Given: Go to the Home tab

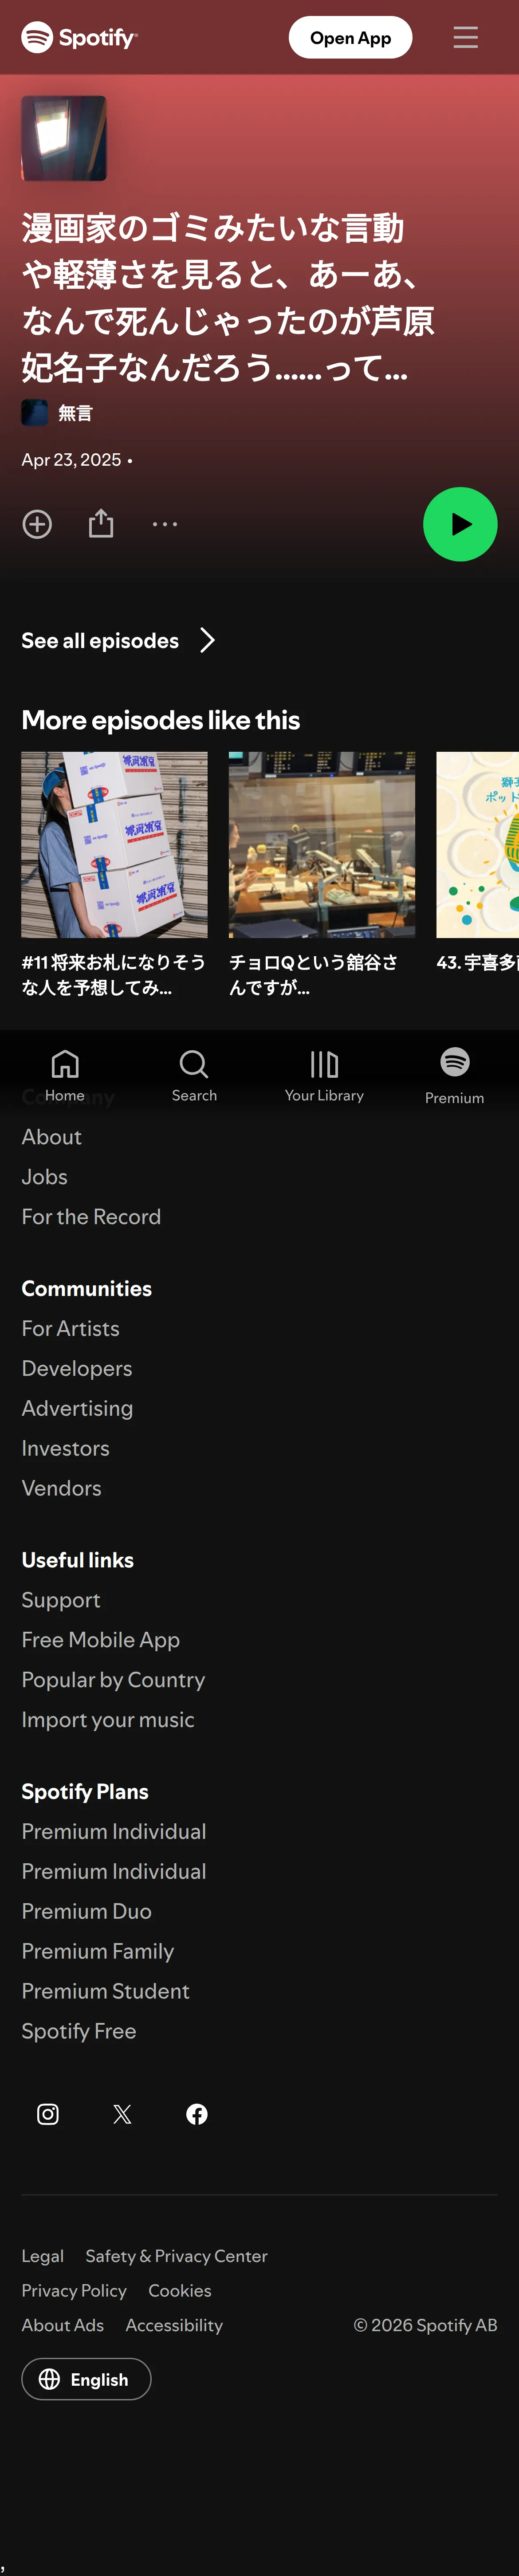Looking at the screenshot, I should click(x=65, y=1075).
